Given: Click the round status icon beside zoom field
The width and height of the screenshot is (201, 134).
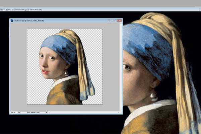Looking at the screenshot, I should point(19,113).
